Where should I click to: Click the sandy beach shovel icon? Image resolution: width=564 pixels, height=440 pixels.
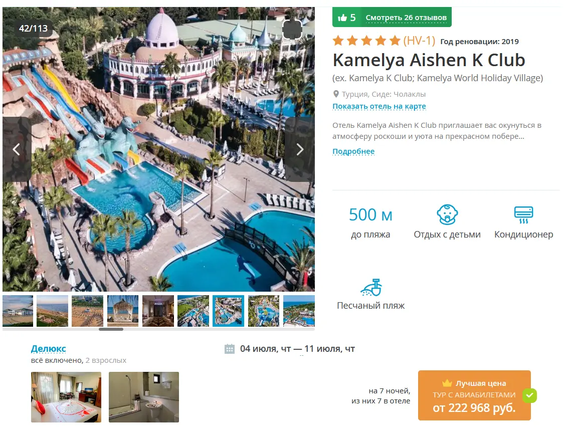coord(371,287)
